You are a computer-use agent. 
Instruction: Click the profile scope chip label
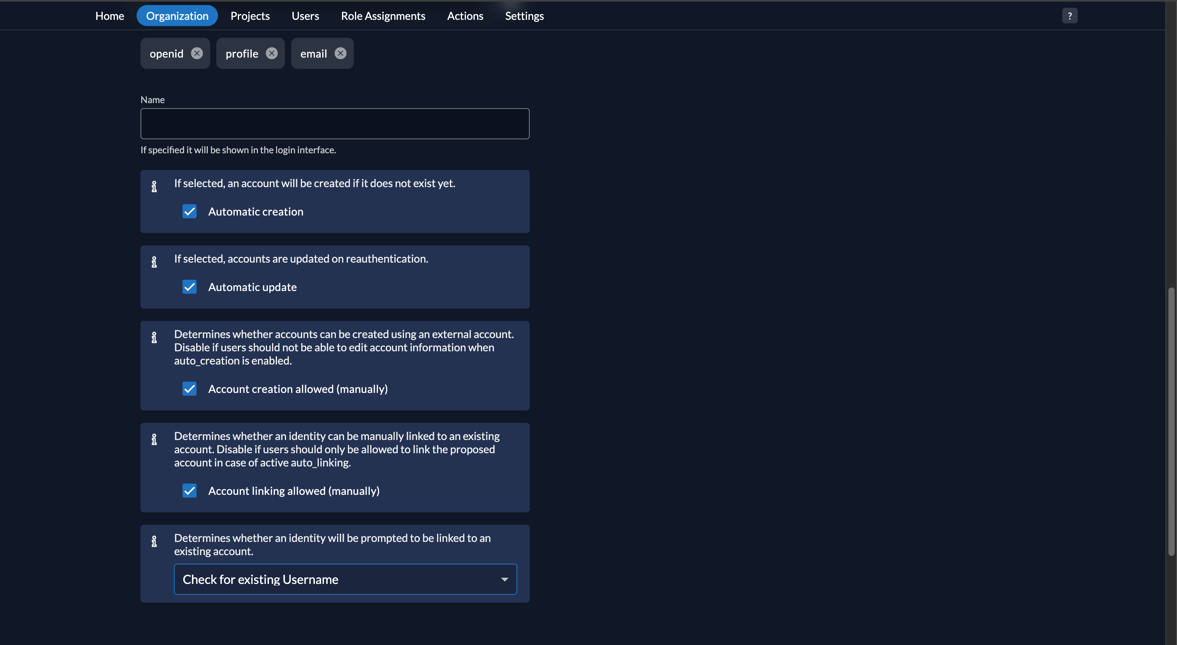242,54
